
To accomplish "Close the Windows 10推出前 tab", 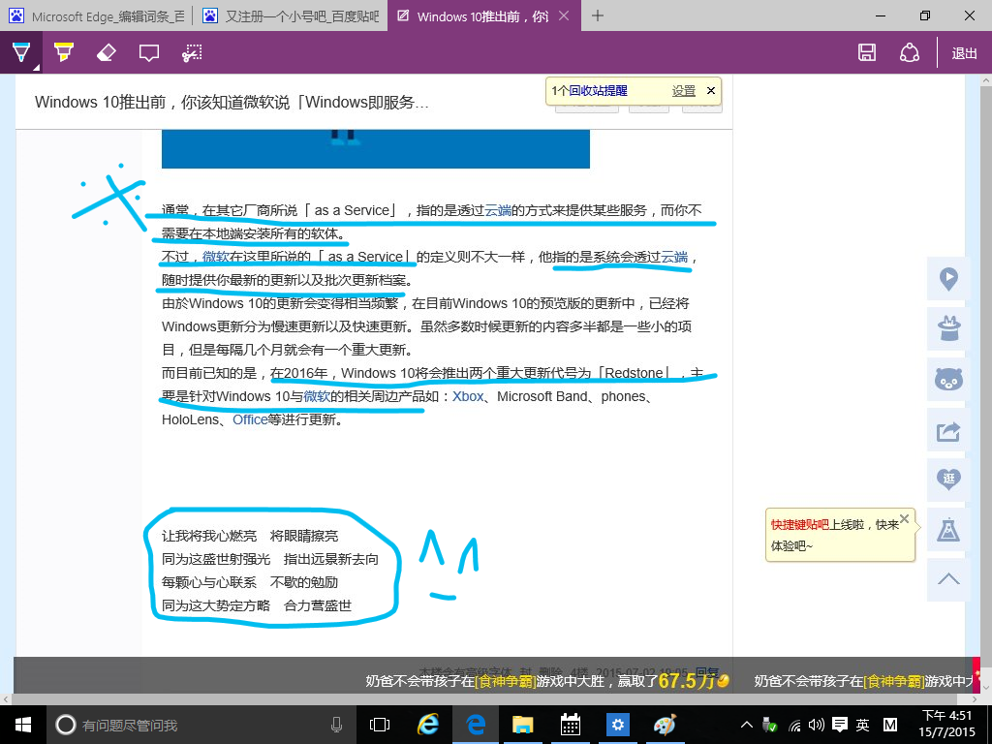I will click(564, 15).
